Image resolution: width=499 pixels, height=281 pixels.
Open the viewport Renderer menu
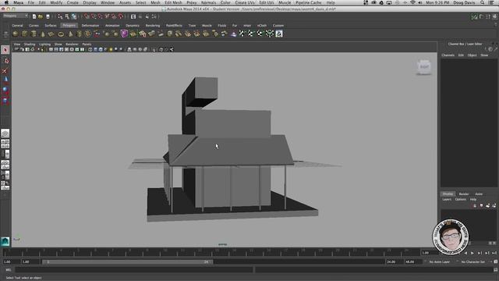click(72, 44)
